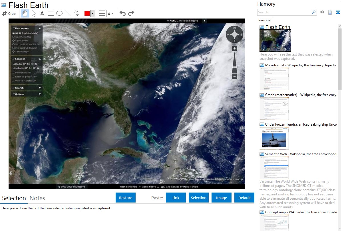Select the straight line tool

(68, 13)
